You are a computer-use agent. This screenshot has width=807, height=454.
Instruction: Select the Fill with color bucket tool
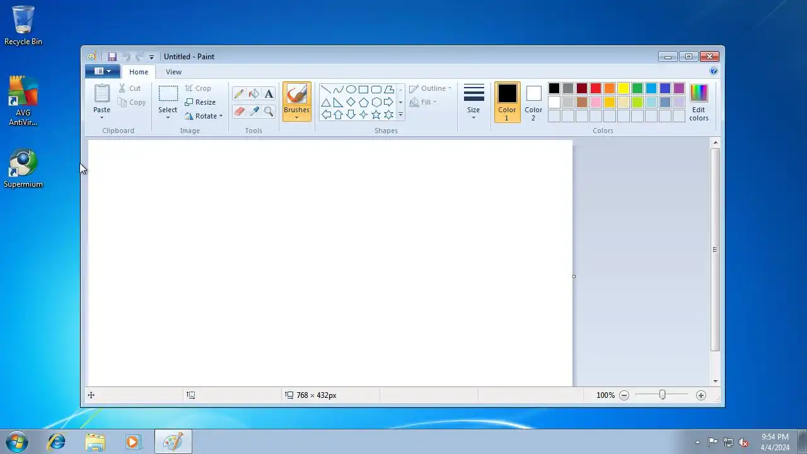click(254, 94)
